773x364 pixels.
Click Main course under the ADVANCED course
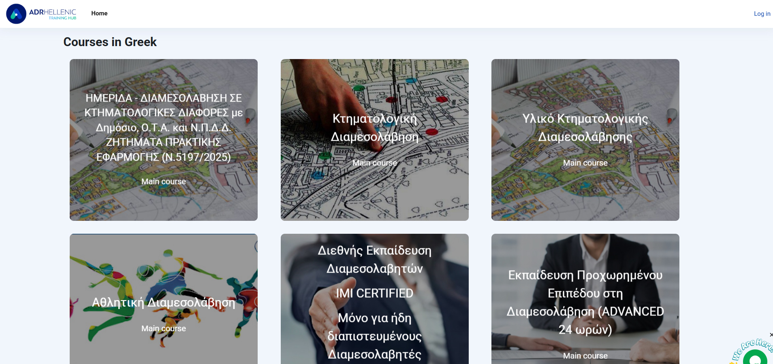[585, 356]
